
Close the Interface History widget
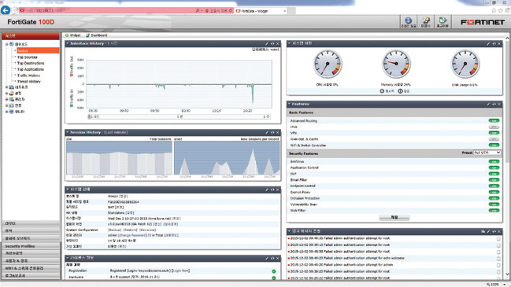coord(278,43)
